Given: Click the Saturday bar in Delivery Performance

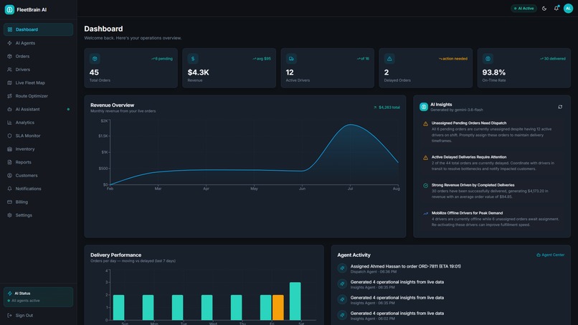Looking at the screenshot, I should coord(295,301).
